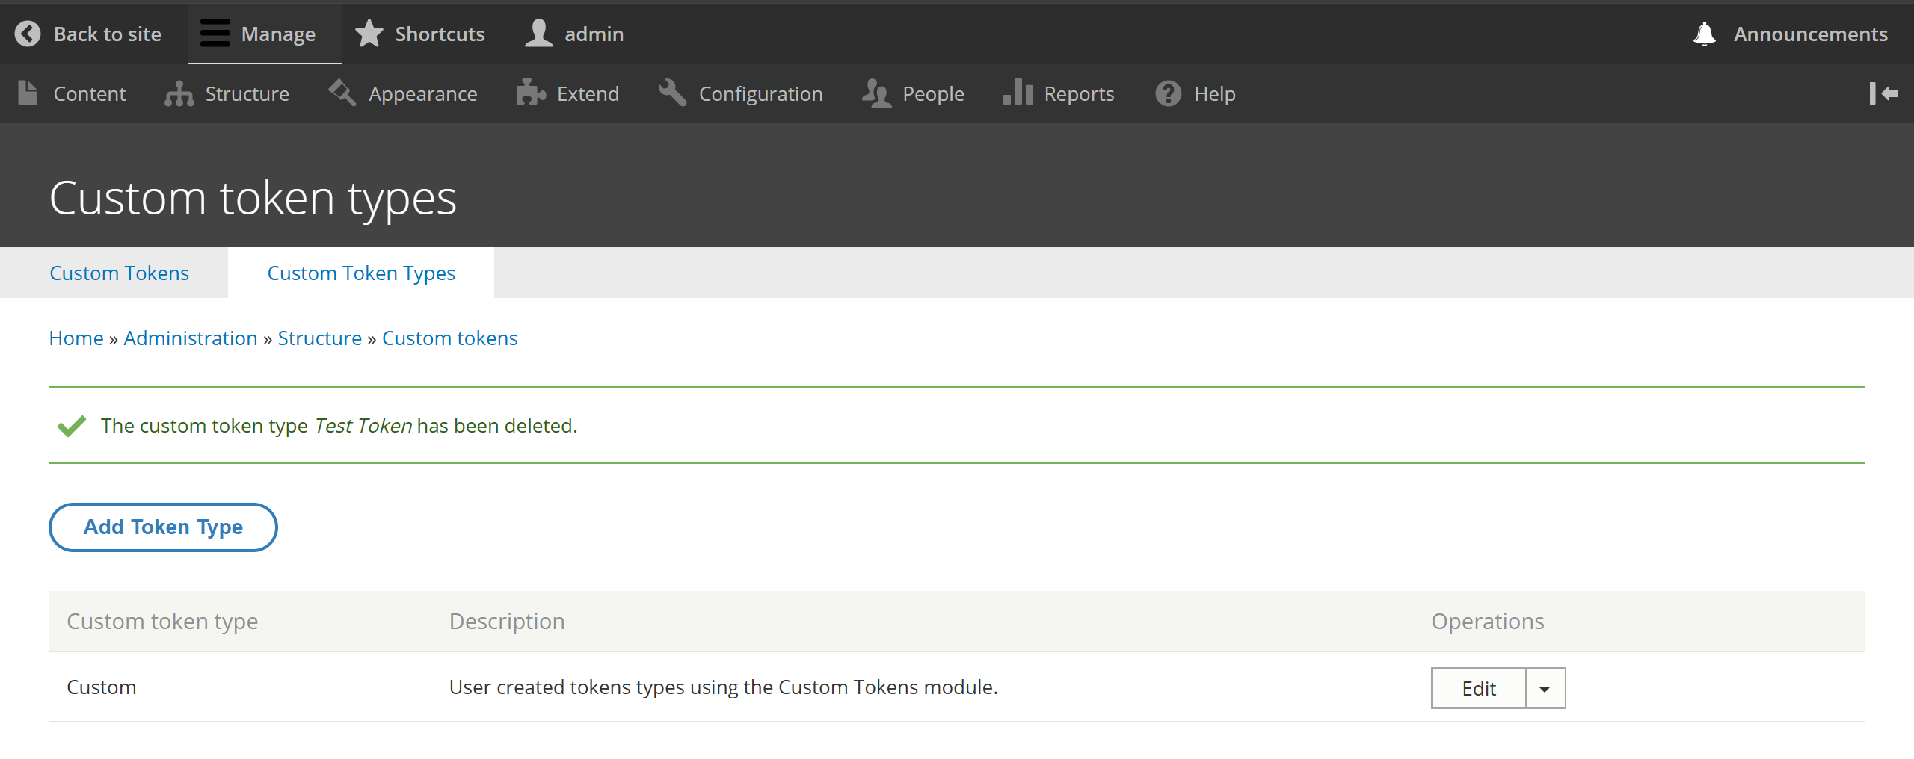Click the Configuration wrench icon

coord(672,93)
